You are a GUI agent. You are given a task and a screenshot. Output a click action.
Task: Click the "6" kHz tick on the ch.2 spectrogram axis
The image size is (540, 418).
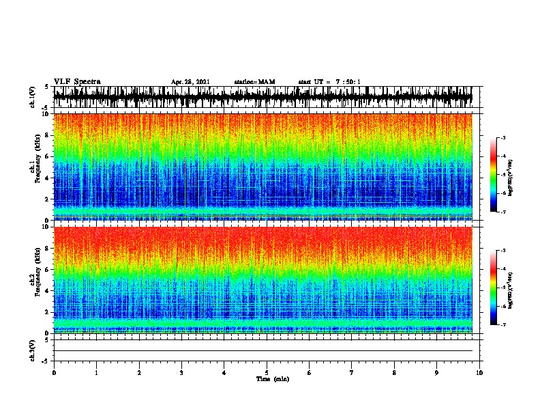(47, 270)
